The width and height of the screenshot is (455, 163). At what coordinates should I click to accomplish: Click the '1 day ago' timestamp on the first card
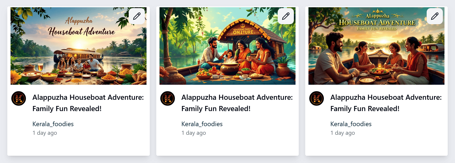click(45, 133)
